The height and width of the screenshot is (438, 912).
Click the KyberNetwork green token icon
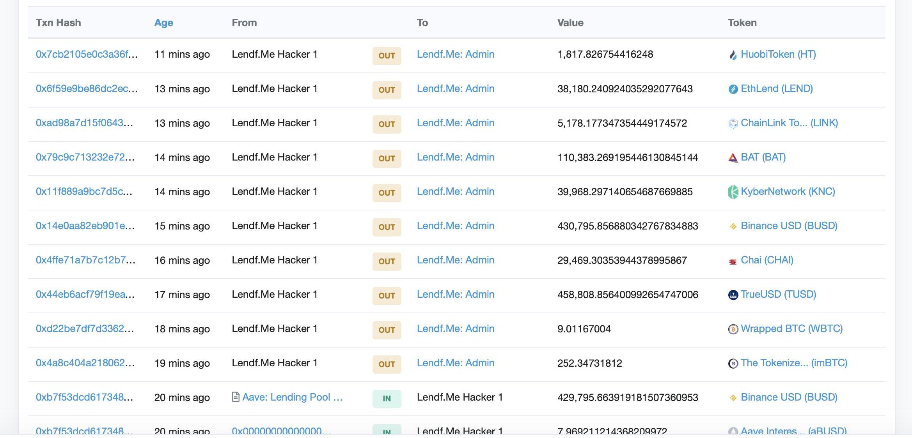pyautogui.click(x=733, y=192)
